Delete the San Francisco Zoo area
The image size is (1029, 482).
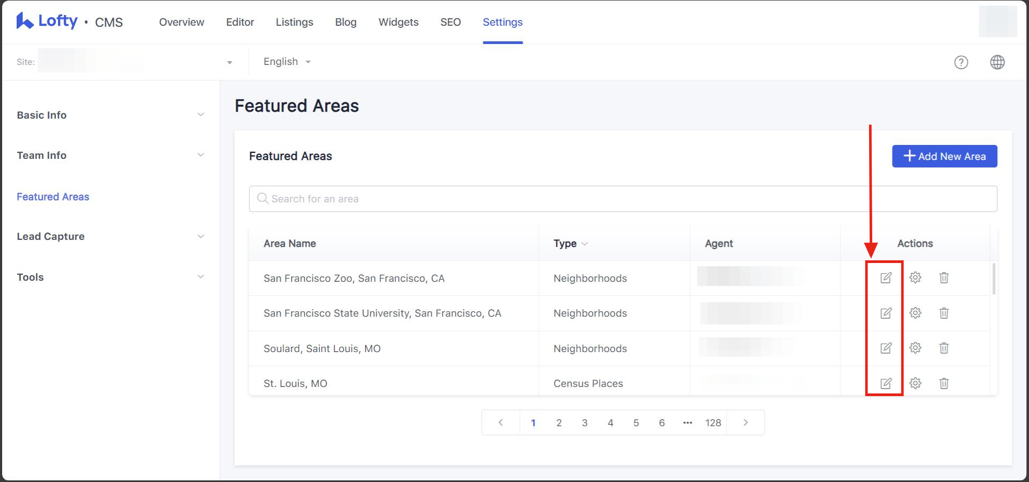944,277
